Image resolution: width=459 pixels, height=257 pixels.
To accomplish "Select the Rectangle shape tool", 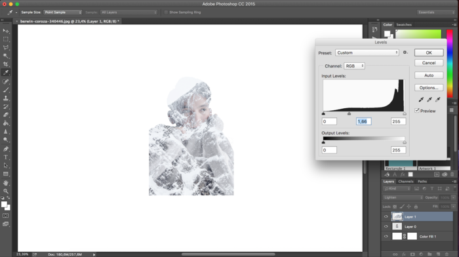I will tap(5, 174).
